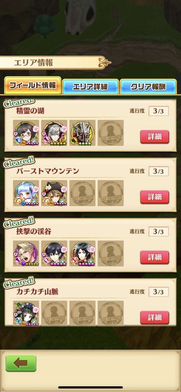Select horned skull monster portrait in 精霊の湖
Screen dimensions: 181x392
coord(83,133)
